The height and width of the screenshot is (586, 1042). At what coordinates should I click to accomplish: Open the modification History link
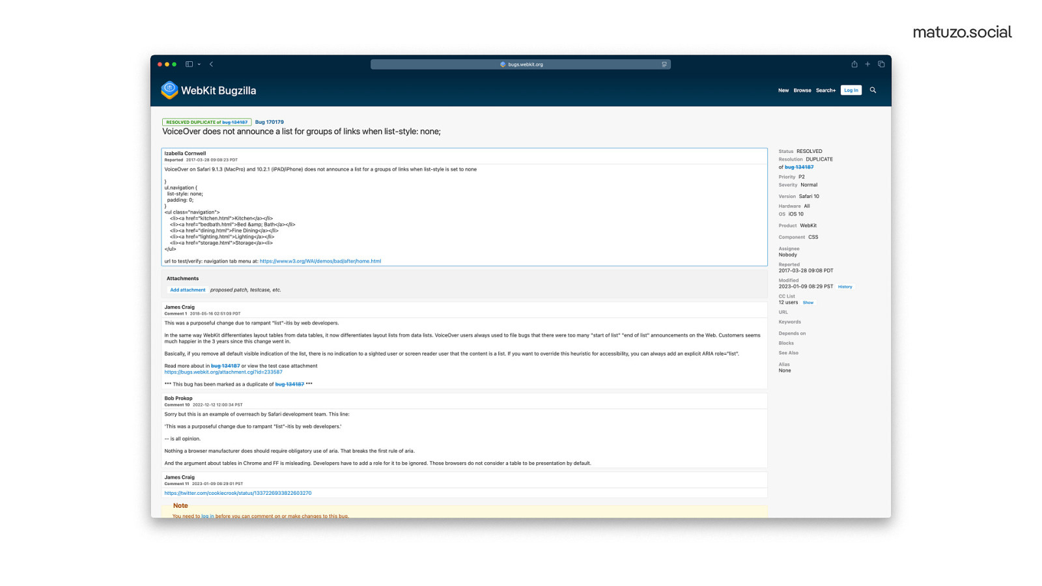pyautogui.click(x=845, y=286)
